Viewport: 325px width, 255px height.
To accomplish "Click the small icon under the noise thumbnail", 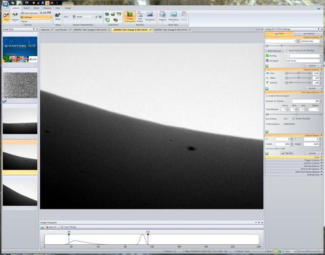I will click(x=4, y=101).
